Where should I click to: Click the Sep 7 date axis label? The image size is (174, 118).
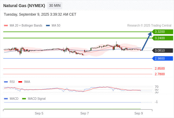click(85, 113)
